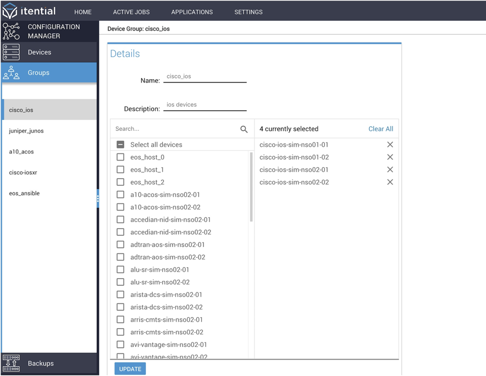Open the SETTINGS menu
The width and height of the screenshot is (486, 376).
(248, 12)
